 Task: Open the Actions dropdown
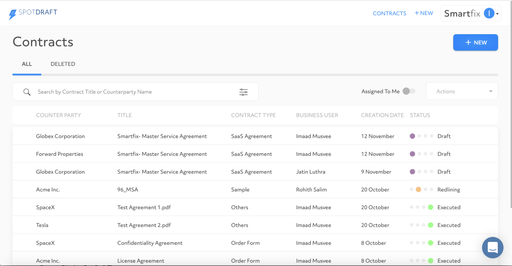click(x=461, y=91)
